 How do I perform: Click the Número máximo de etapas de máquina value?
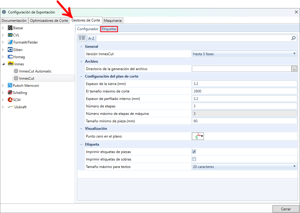244,113
